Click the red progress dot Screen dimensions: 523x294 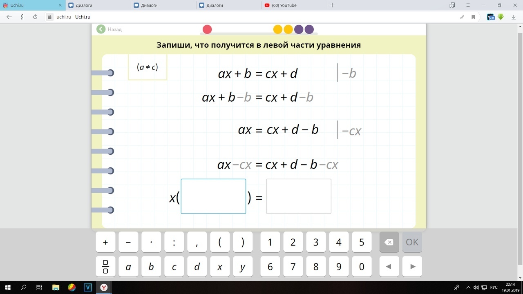pyautogui.click(x=207, y=29)
